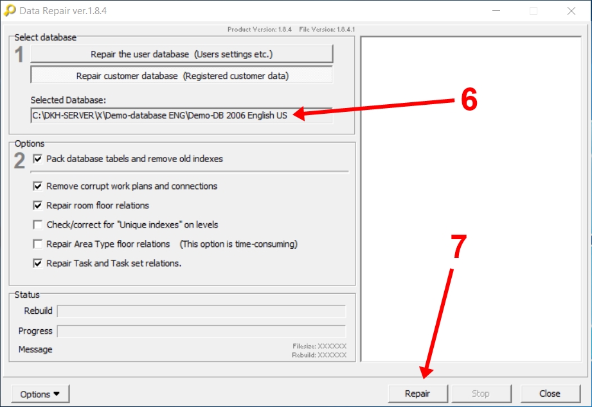Enable Repair Area Type floor relations

click(x=37, y=244)
